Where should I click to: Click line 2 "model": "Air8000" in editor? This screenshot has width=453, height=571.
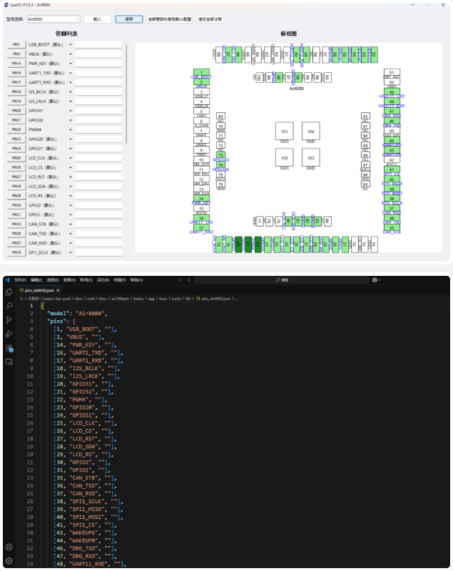pyautogui.click(x=77, y=313)
